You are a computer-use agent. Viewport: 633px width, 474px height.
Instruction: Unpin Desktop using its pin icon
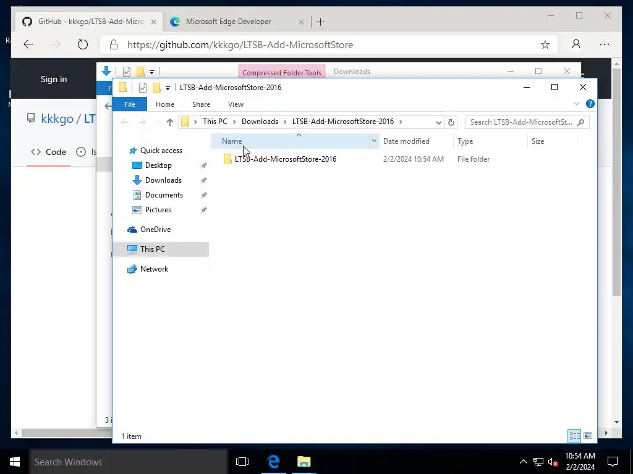204,165
